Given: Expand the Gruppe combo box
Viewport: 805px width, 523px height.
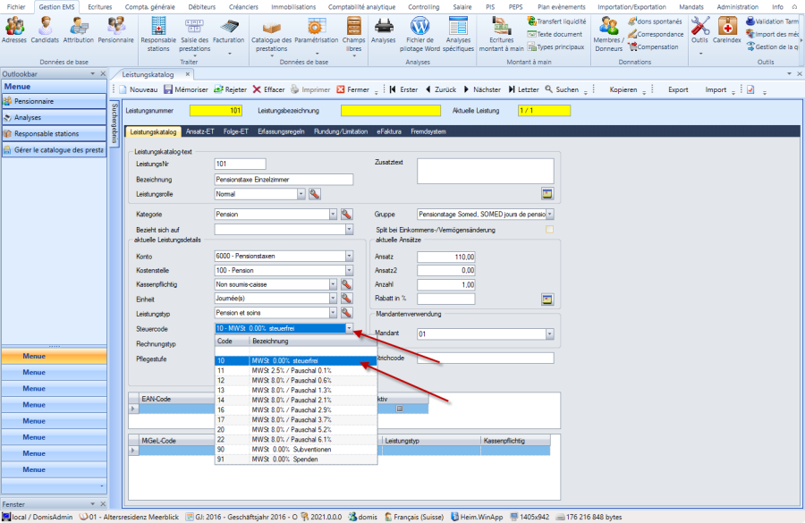Looking at the screenshot, I should coord(549,215).
